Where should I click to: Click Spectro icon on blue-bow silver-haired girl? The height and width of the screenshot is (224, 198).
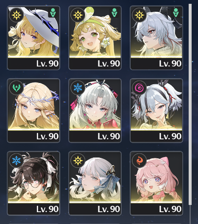pos(78,160)
